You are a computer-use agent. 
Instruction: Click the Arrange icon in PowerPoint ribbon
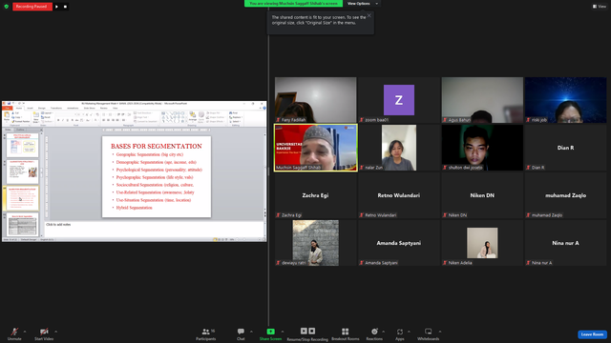pos(193,116)
